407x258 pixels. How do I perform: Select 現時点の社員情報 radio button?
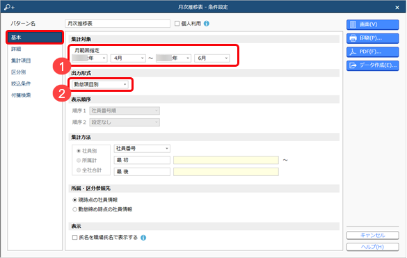[x=74, y=200]
